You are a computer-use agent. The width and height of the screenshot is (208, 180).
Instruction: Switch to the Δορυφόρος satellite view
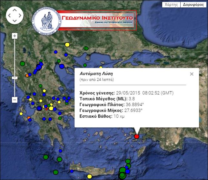[193, 5]
